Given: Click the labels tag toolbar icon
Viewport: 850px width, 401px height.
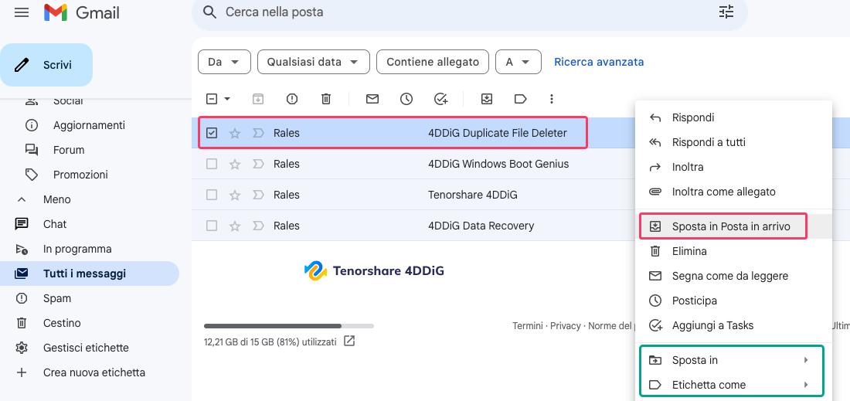Looking at the screenshot, I should (x=520, y=99).
